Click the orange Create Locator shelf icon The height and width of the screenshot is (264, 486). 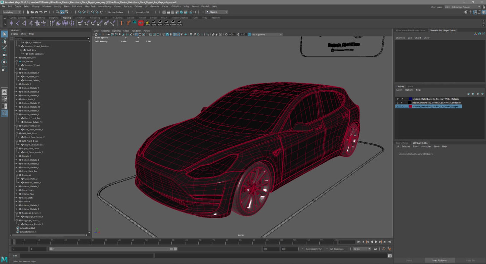click(121, 23)
